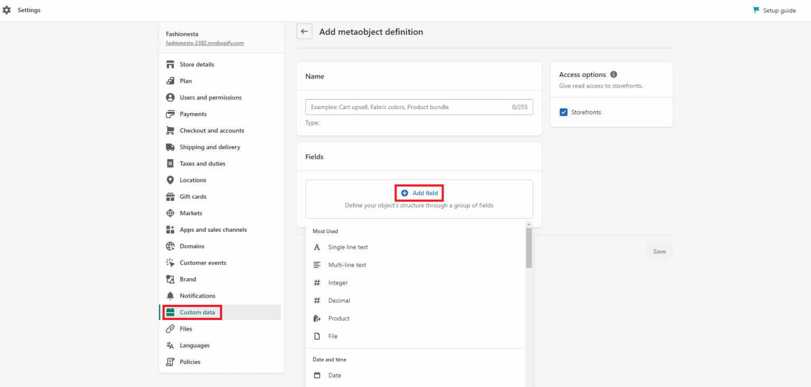Screen dimensions: 811x387
Task: Click the Add field button
Action: coord(419,192)
